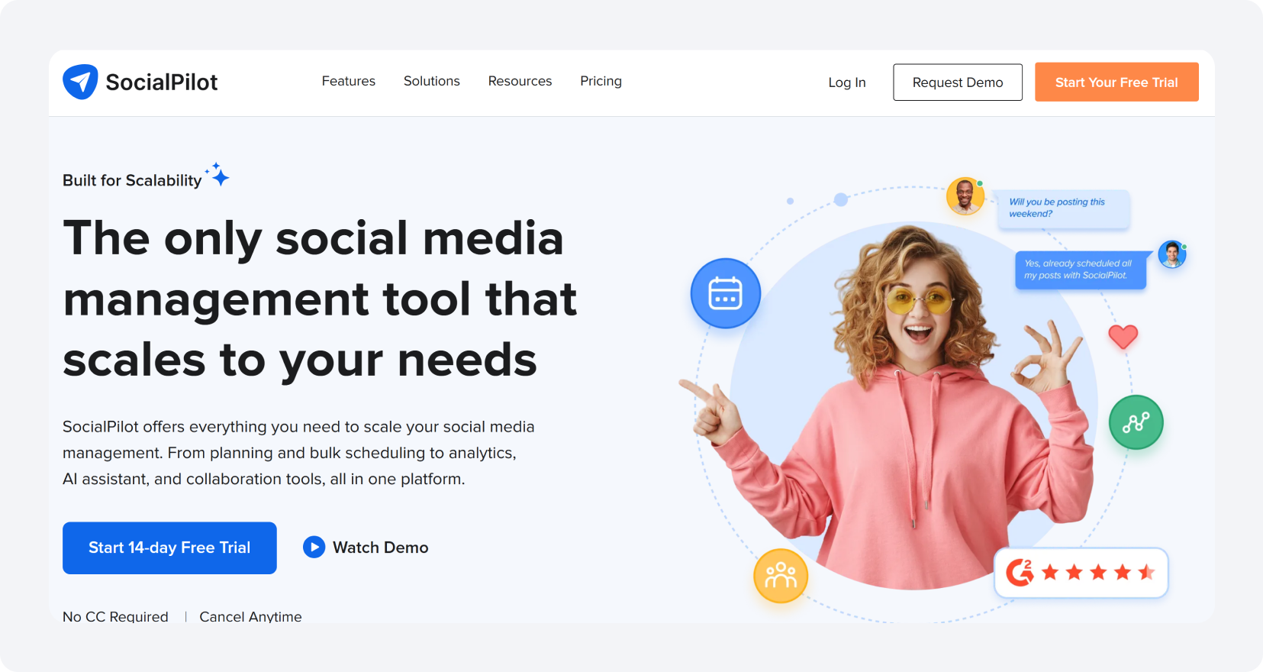1263x672 pixels.
Task: Go to the Pricing page
Action: pos(601,81)
